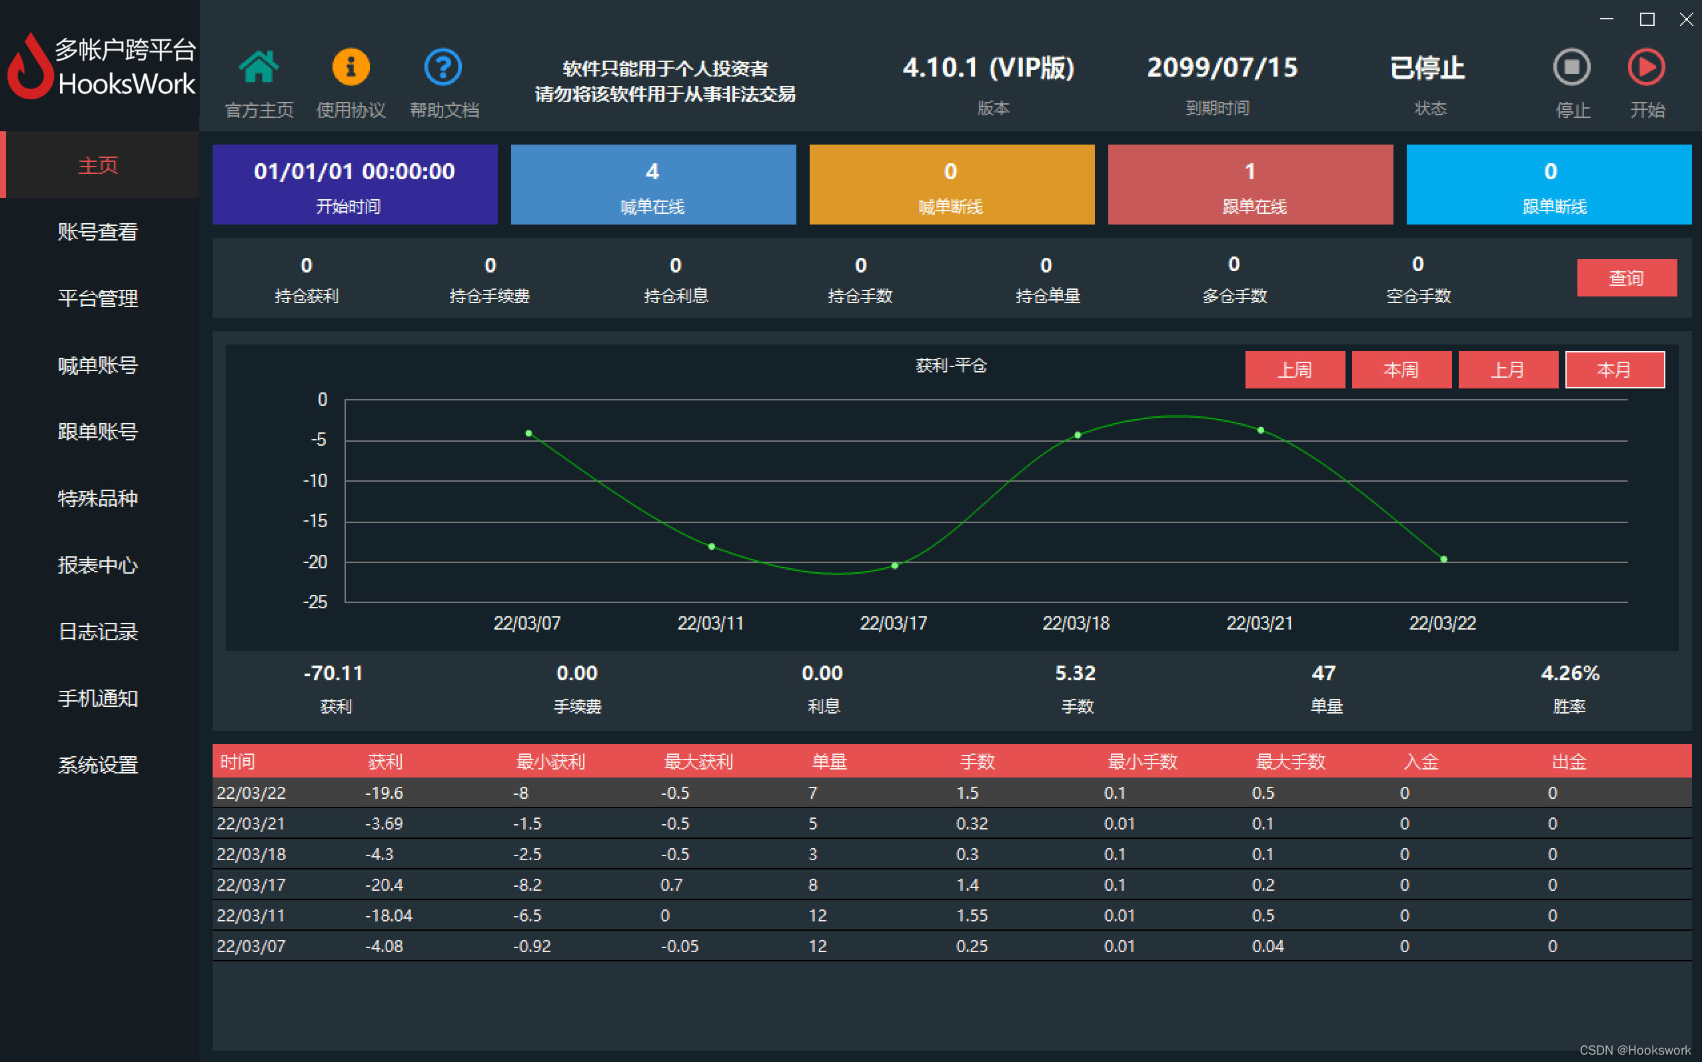This screenshot has height=1062, width=1702.
Task: Minimize the application window
Action: pyautogui.click(x=1607, y=19)
